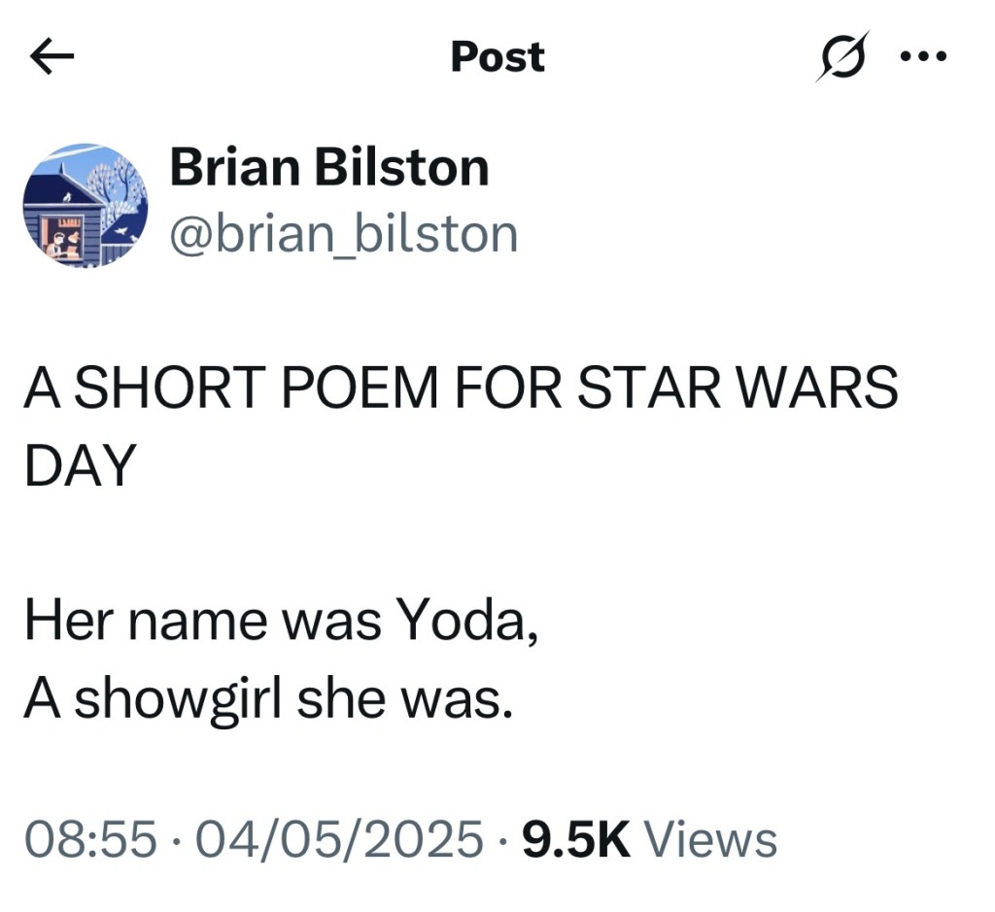This screenshot has width=995, height=912.
Task: Click the display name Brian Bilston
Action: (328, 168)
